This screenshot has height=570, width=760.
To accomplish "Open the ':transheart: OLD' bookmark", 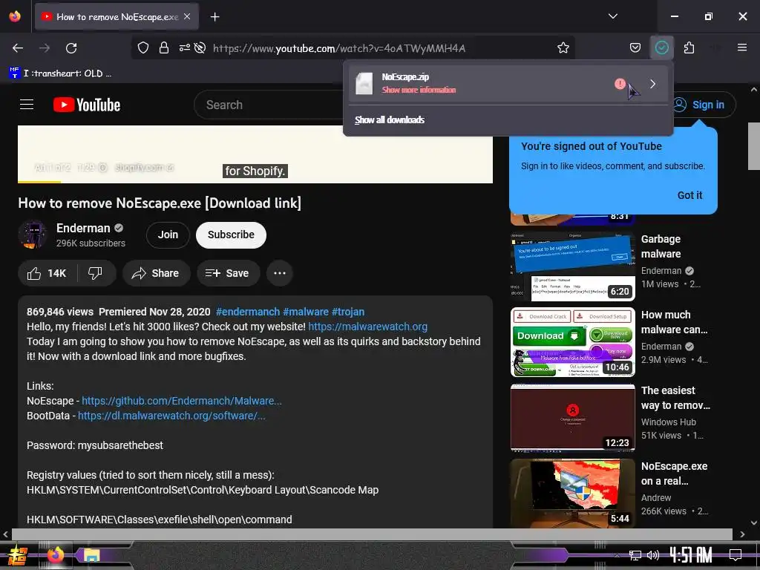I will pyautogui.click(x=60, y=73).
